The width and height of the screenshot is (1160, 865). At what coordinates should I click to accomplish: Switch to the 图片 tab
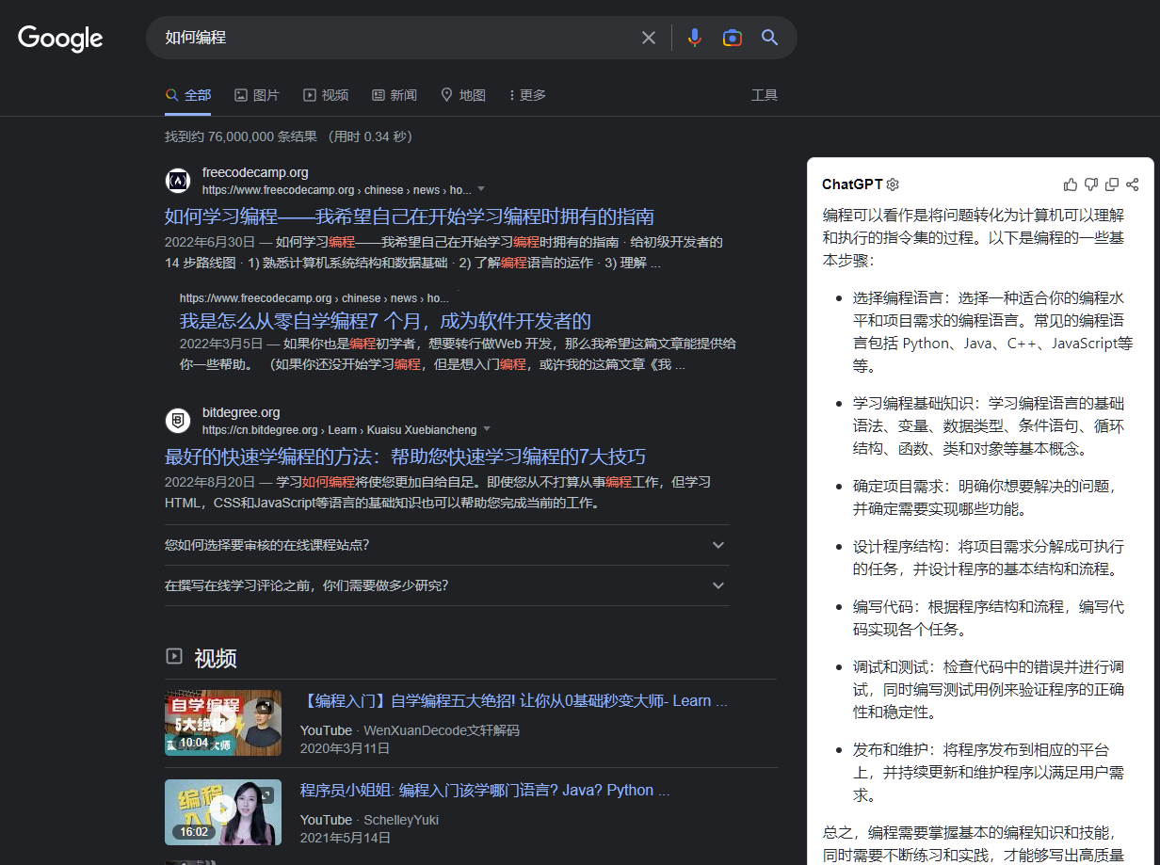pos(257,95)
